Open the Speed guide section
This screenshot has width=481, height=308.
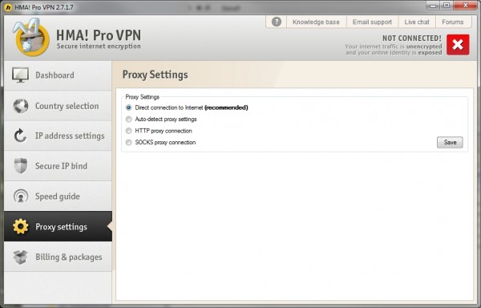(x=58, y=196)
